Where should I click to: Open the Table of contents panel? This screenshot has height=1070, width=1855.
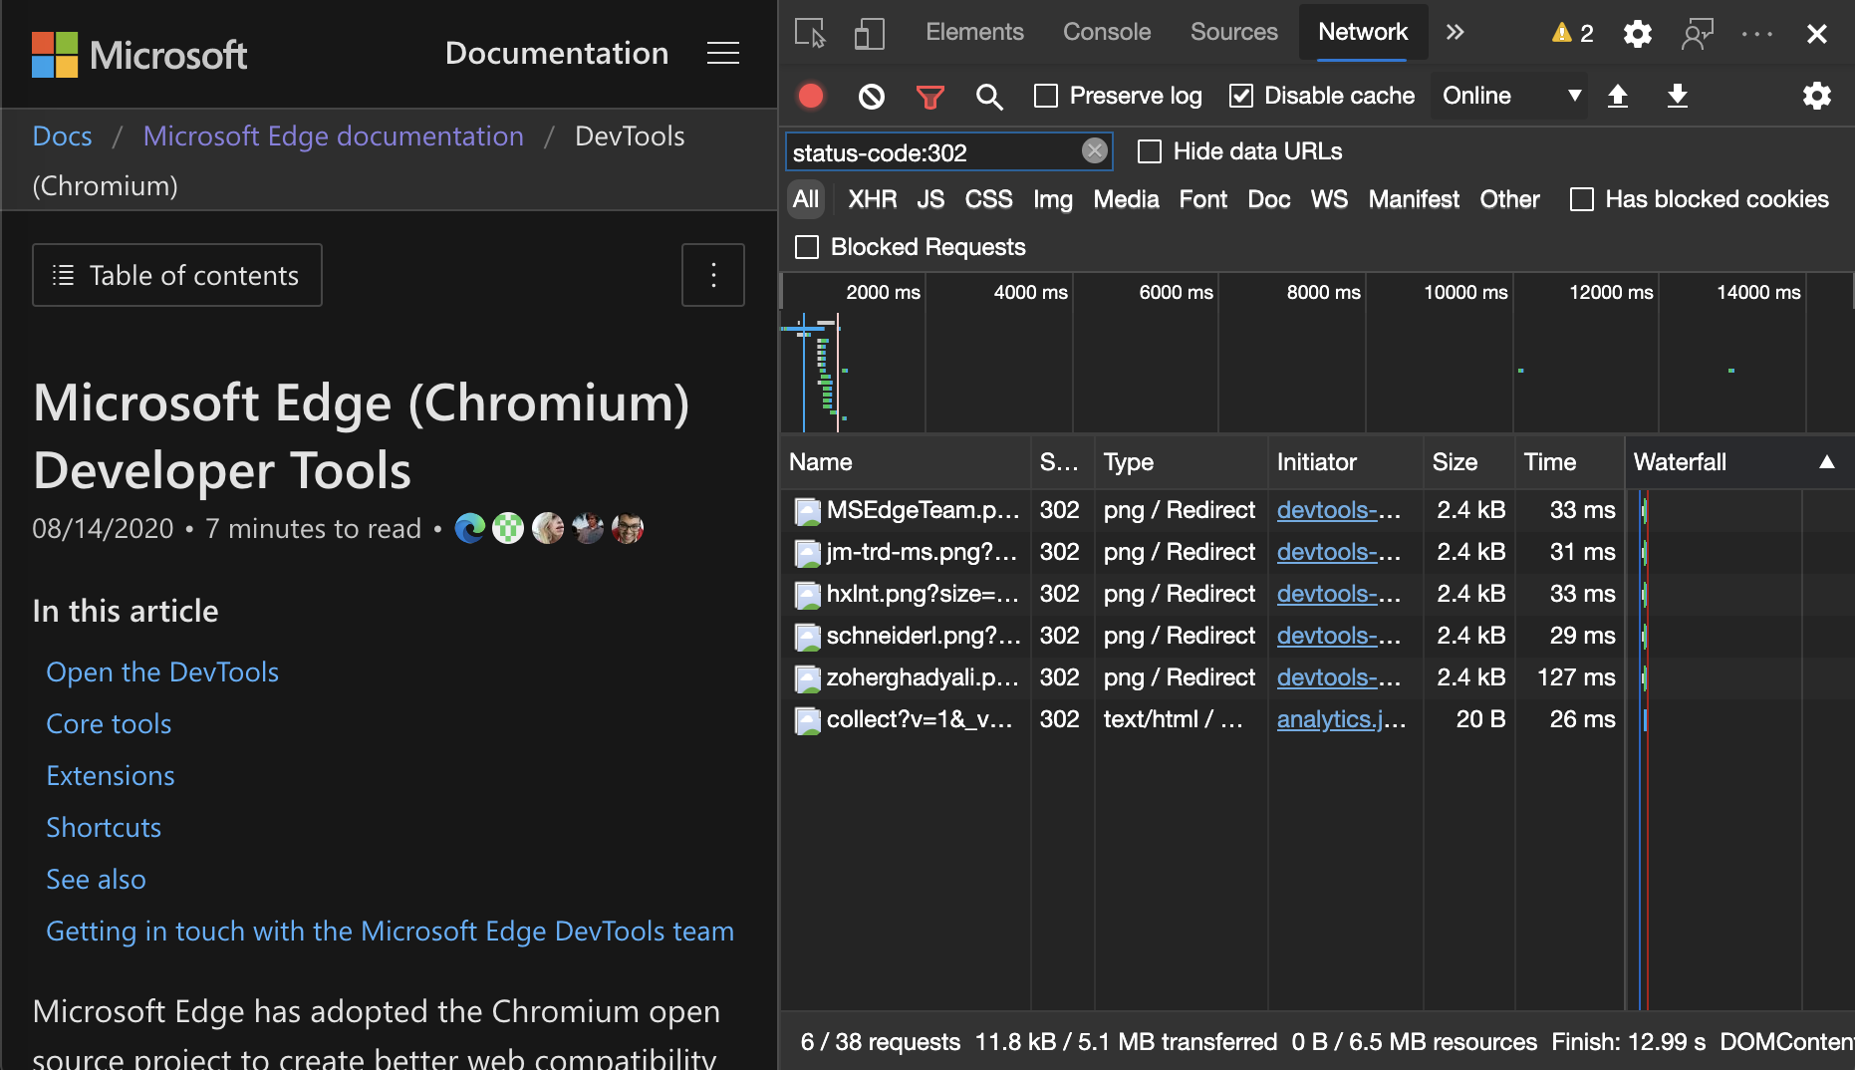click(x=177, y=275)
